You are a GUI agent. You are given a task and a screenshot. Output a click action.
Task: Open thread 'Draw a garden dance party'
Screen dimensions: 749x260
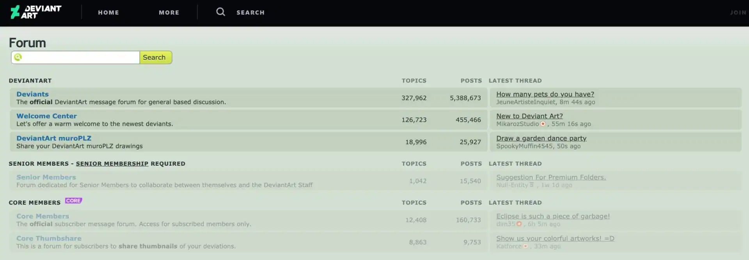[x=541, y=138]
